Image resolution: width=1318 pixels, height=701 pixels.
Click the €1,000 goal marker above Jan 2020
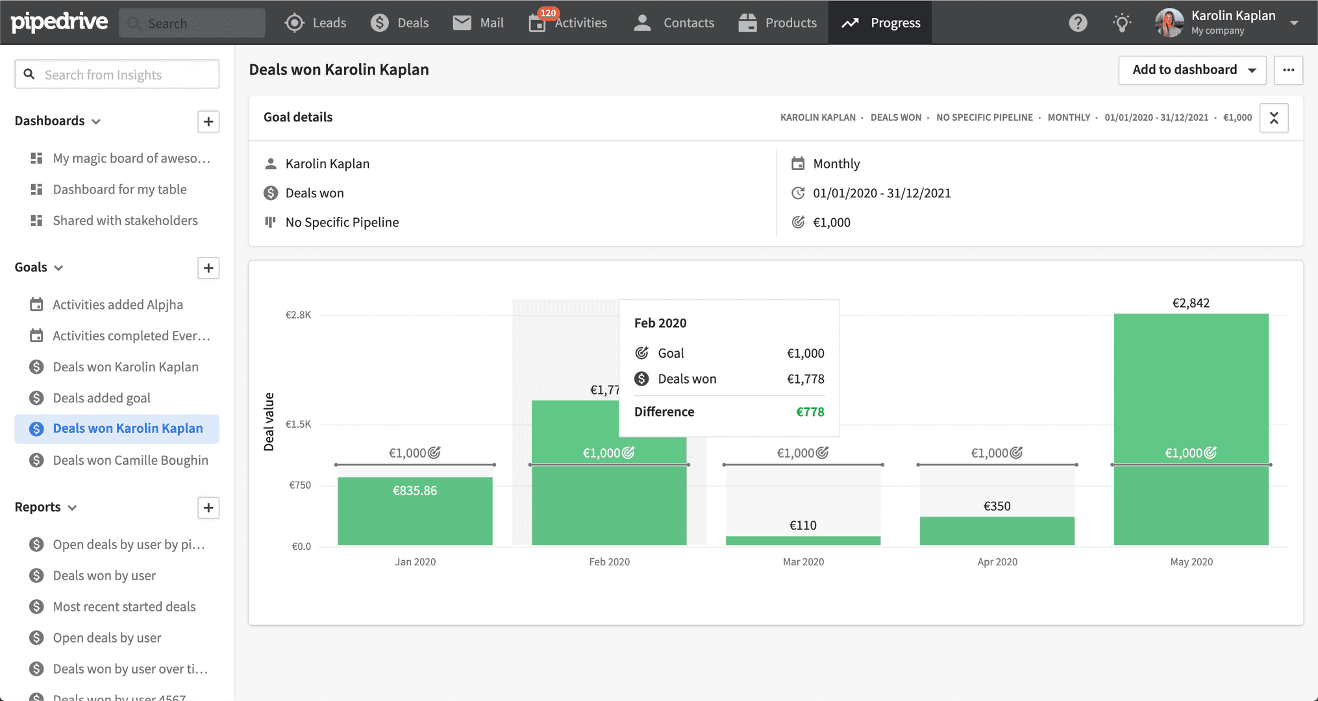415,453
